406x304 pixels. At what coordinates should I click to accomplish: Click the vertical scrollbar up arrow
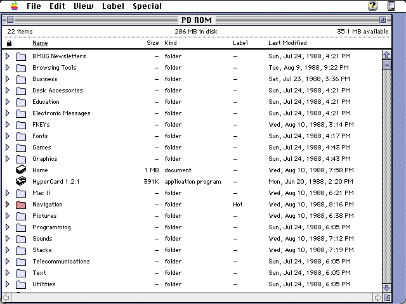pos(387,54)
